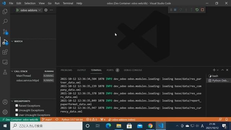Open the Edit menu
Image resolution: width=231 pixels, height=130 pixels.
[19, 3]
